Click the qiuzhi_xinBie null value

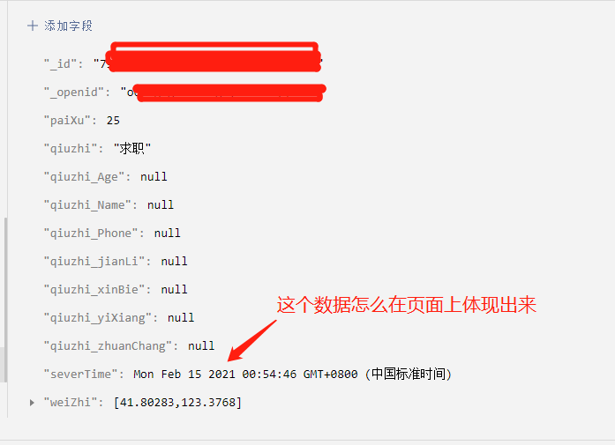174,290
